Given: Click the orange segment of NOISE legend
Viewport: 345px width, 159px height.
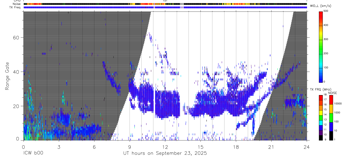Looking at the screenshot, I should click(x=331, y=109).
